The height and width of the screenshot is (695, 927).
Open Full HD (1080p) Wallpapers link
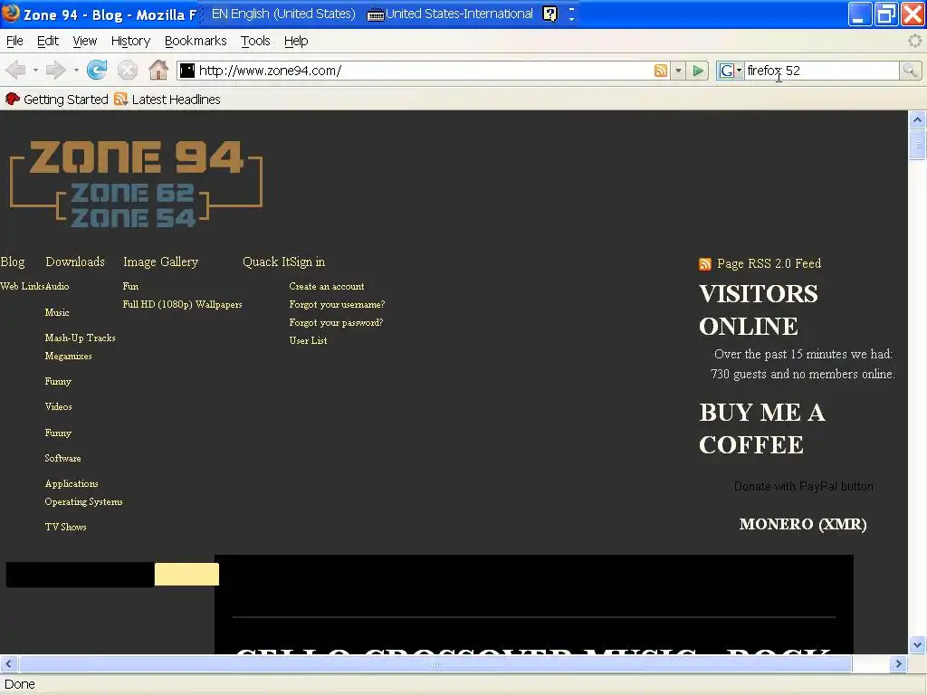[x=182, y=304]
